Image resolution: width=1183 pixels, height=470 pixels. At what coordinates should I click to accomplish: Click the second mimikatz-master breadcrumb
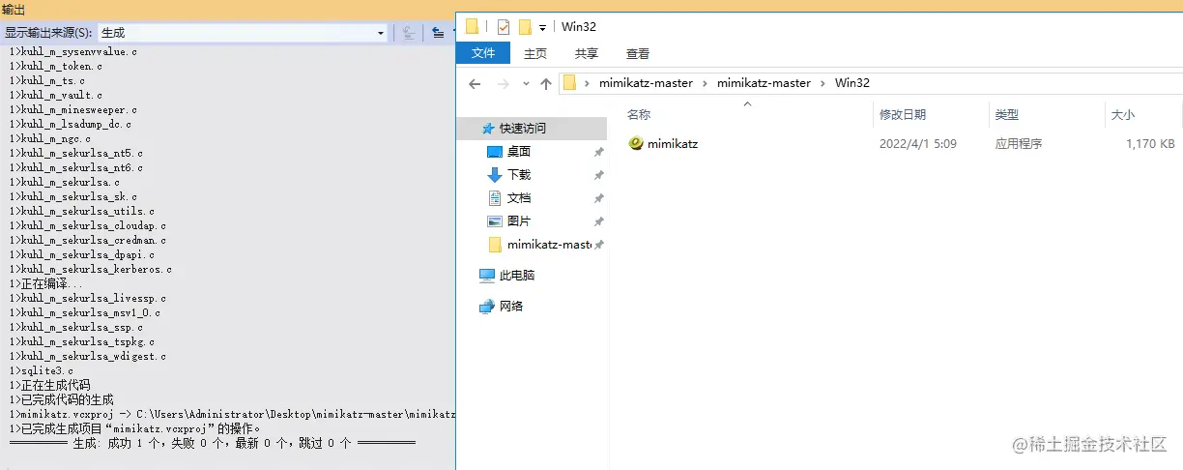[764, 83]
